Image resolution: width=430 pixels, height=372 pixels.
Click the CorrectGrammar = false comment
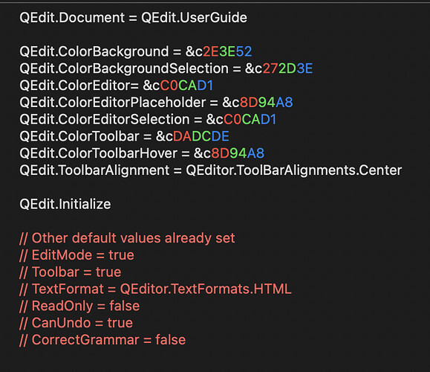[x=102, y=340]
